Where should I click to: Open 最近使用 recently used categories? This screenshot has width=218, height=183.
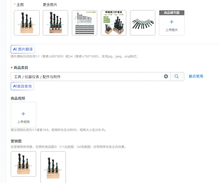[x=196, y=76]
